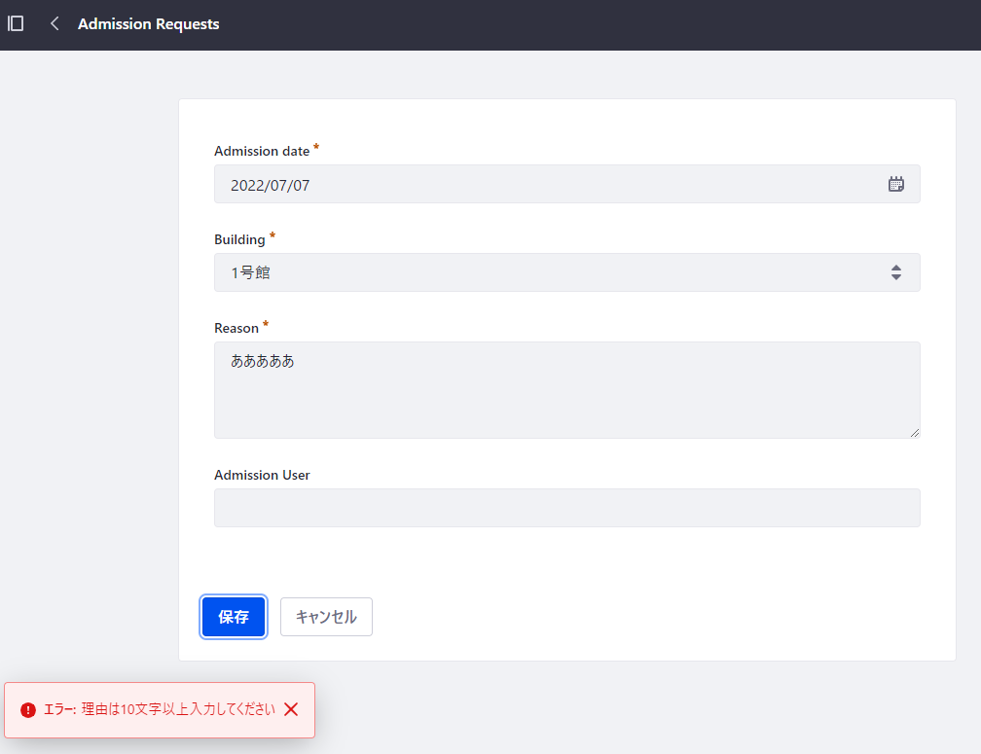Go back using the left chevron arrow
This screenshot has height=754, width=981.
coord(54,23)
